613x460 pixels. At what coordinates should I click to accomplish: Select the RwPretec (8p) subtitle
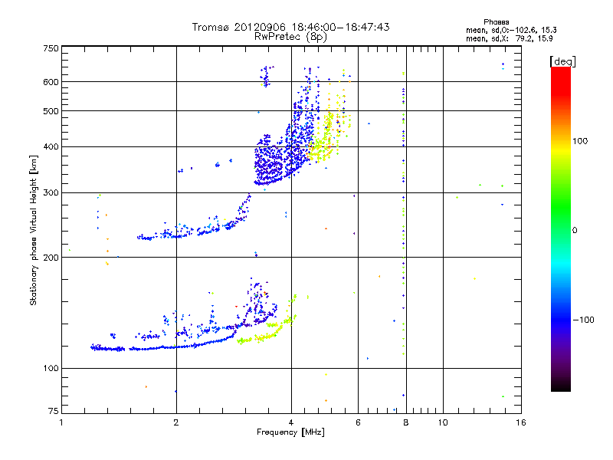(290, 37)
